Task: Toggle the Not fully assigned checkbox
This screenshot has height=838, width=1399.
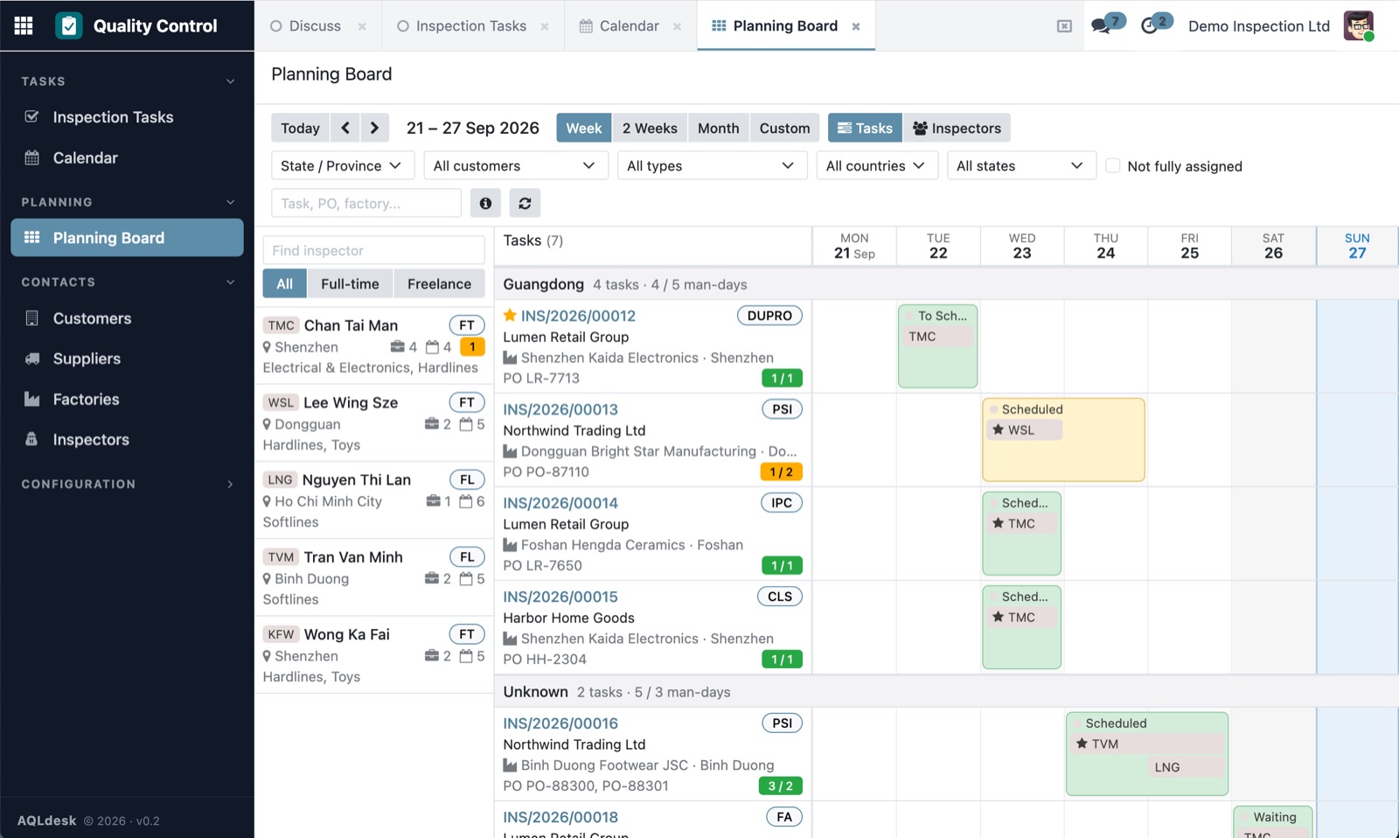Action: [x=1113, y=165]
